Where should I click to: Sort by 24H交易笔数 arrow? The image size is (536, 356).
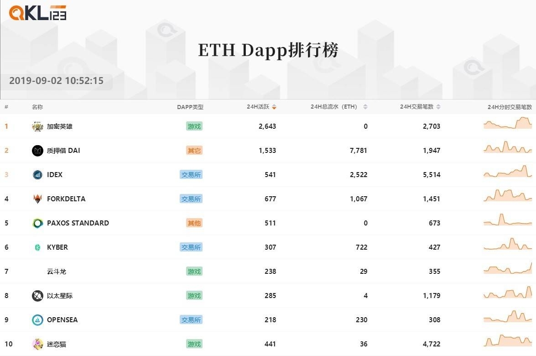point(438,107)
